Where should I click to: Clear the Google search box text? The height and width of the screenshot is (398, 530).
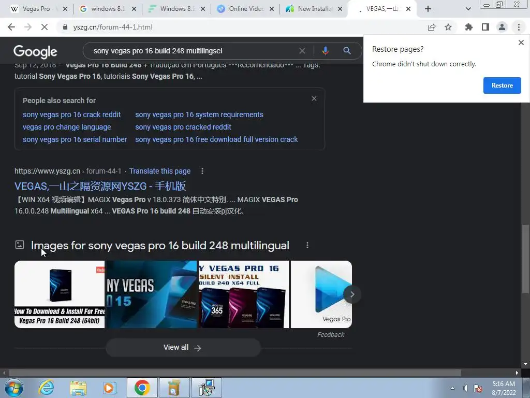click(x=302, y=51)
